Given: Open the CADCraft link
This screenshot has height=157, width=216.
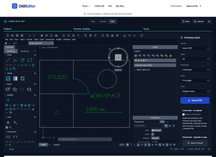Looking at the screenshot, I should [x=99, y=6].
